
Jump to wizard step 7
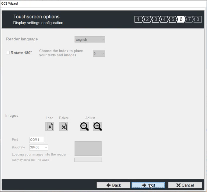tap(189, 20)
